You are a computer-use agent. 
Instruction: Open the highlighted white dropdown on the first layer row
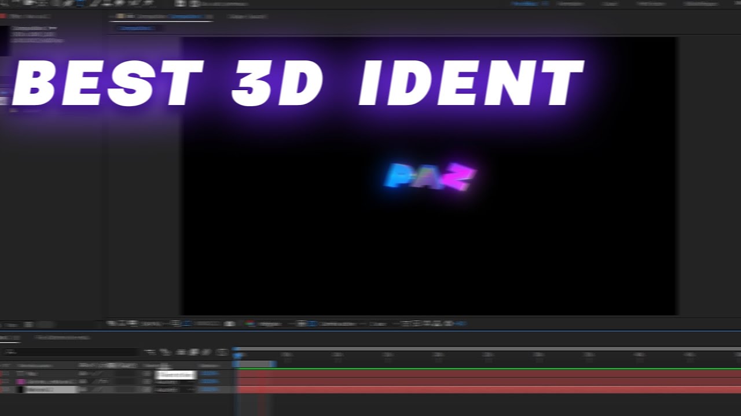tap(176, 375)
